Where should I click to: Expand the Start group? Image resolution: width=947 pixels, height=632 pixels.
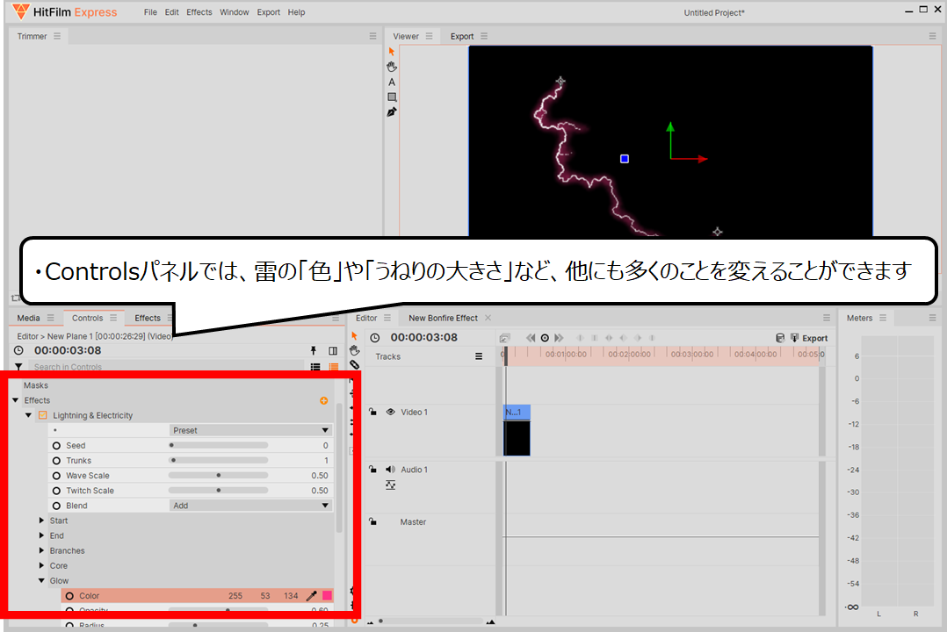[x=41, y=521]
